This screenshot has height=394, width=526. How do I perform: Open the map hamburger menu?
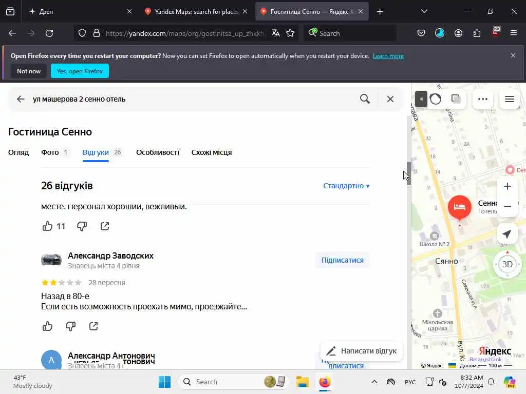pyautogui.click(x=510, y=99)
